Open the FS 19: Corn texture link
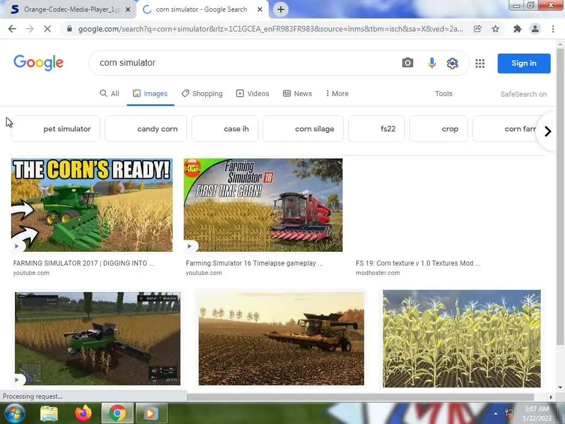 point(418,263)
